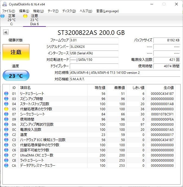Select the UltraDMA CRC エラー数 attribute name
This screenshot has width=183, height=187.
click(x=37, y=155)
